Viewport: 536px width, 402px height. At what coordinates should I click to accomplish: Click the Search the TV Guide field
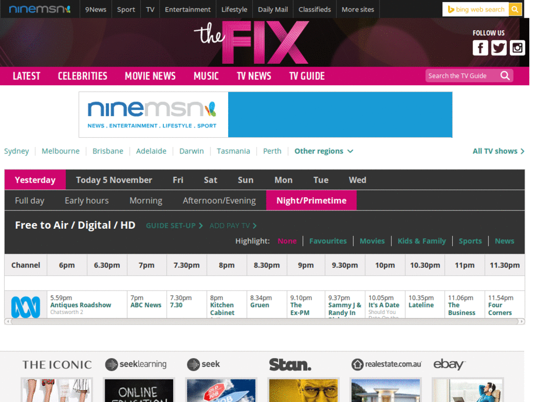pos(463,75)
